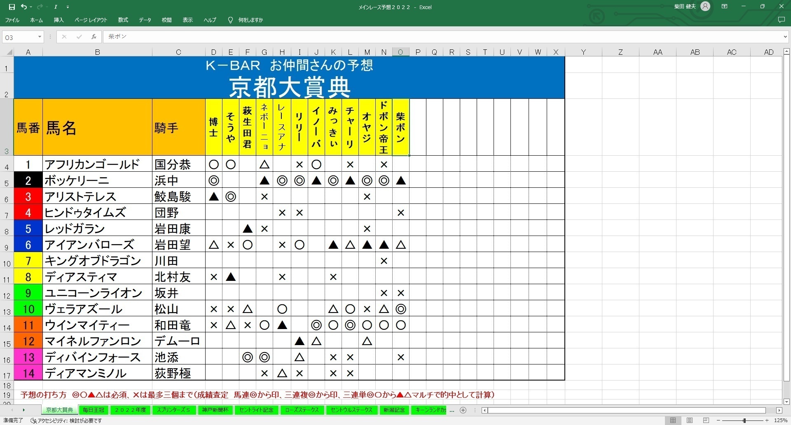Click the zoom slider handle

tap(744, 420)
